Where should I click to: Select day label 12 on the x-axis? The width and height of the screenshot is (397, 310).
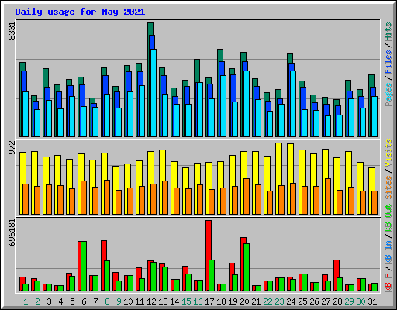151,301
